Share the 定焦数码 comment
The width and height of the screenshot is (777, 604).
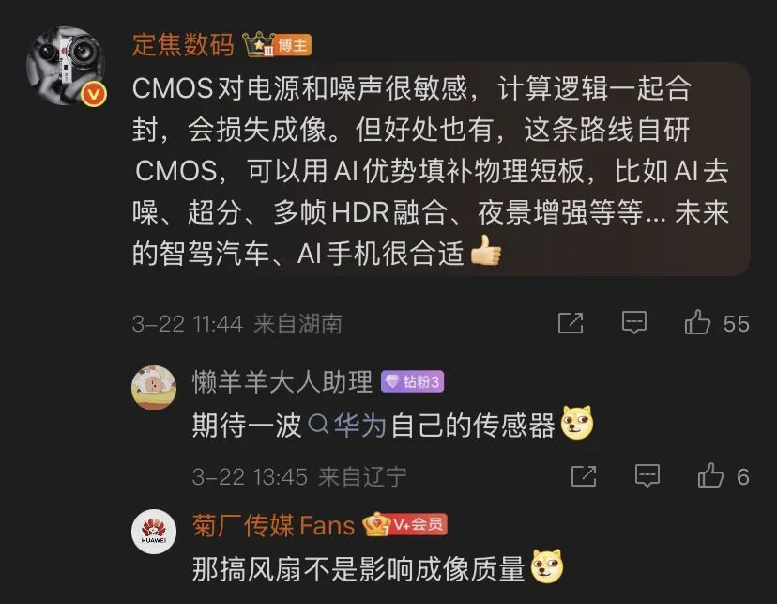point(571,323)
